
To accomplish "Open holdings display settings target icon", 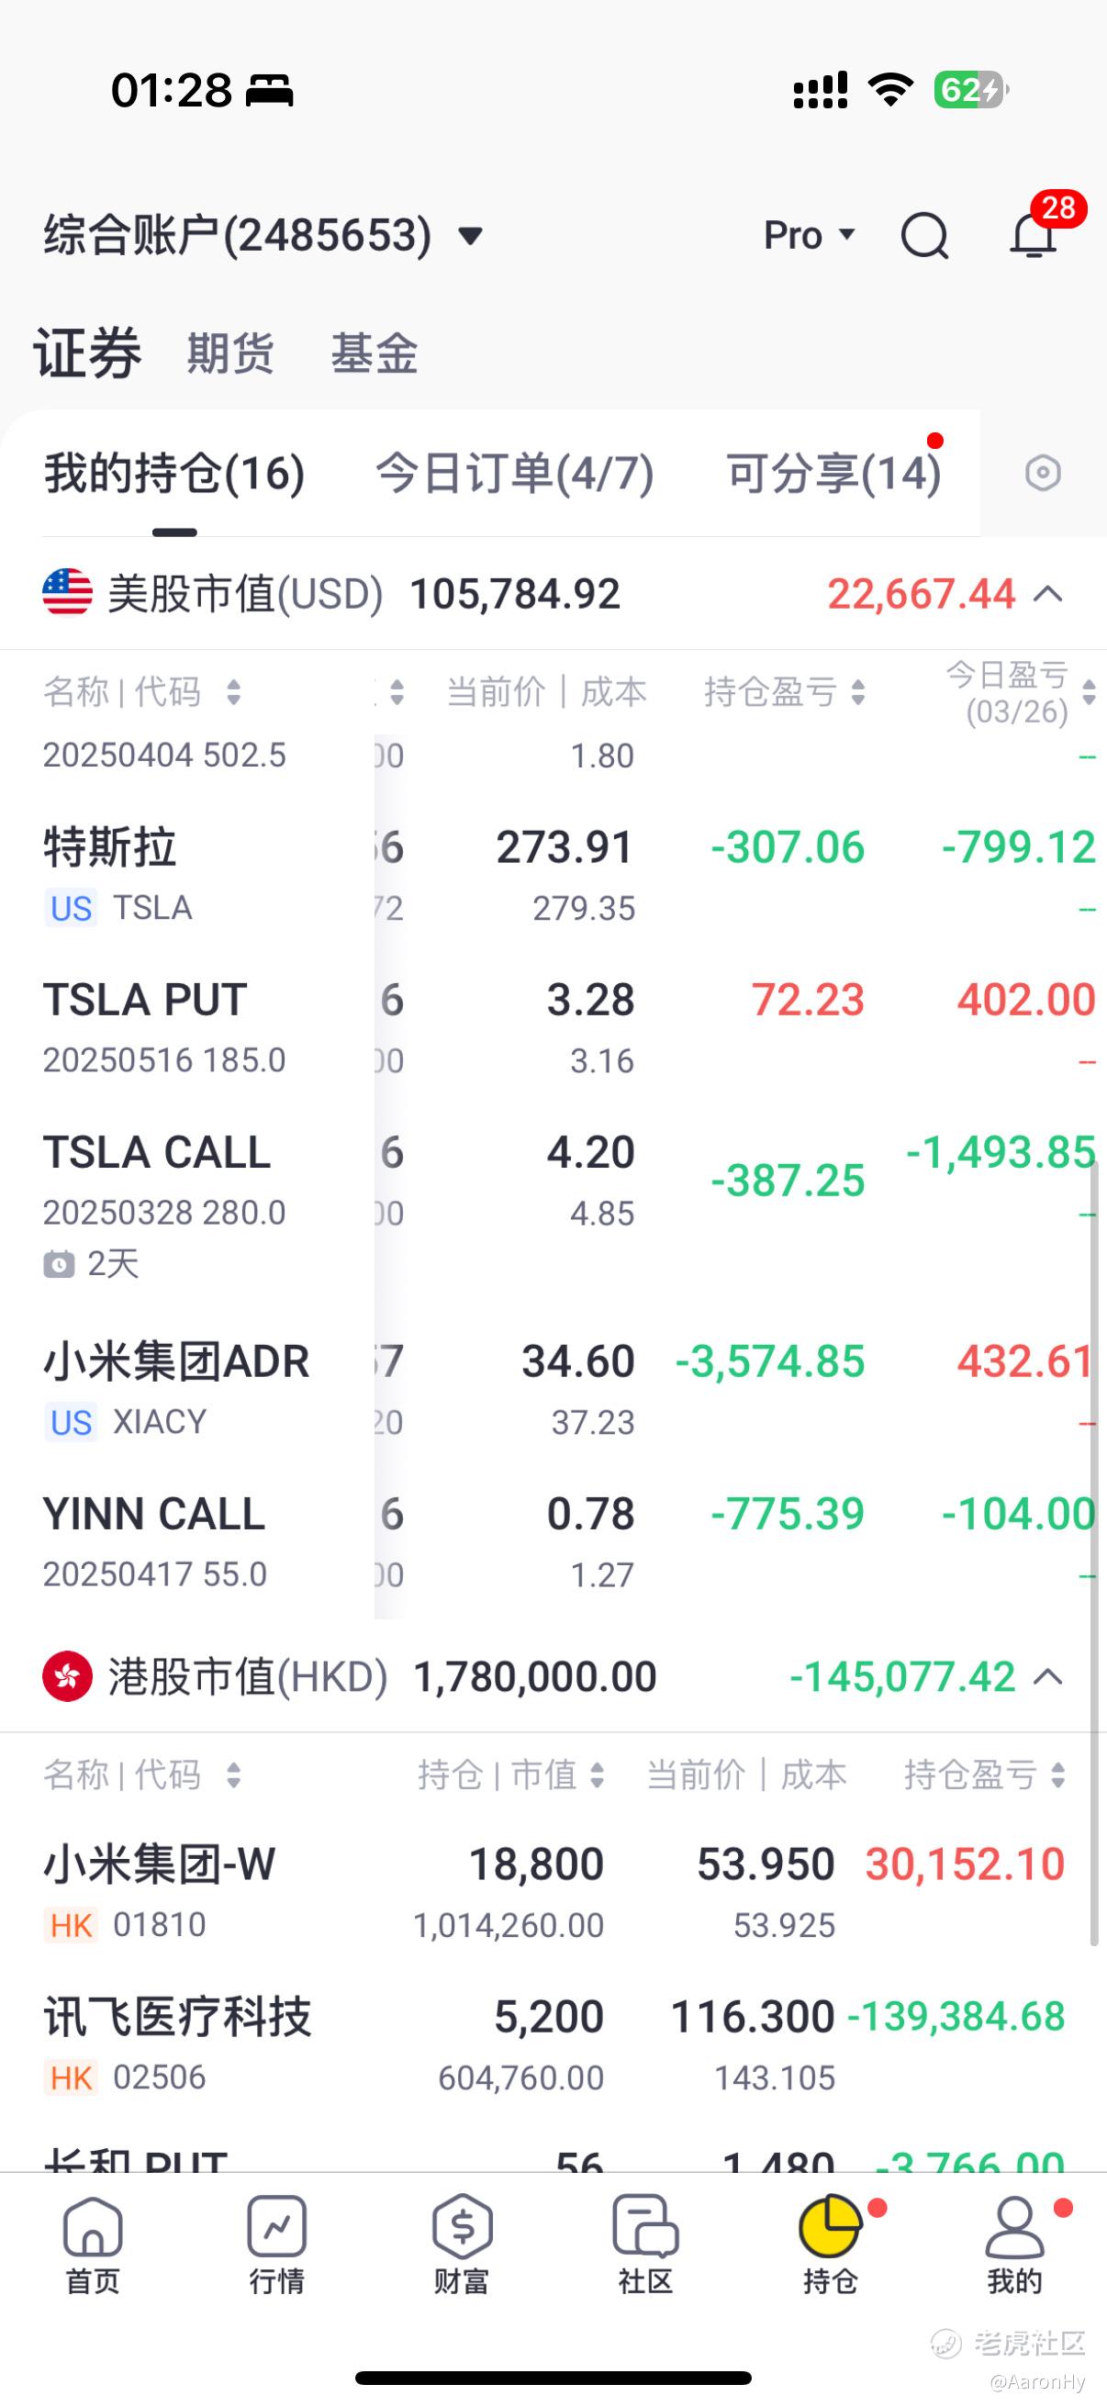I will point(1043,473).
